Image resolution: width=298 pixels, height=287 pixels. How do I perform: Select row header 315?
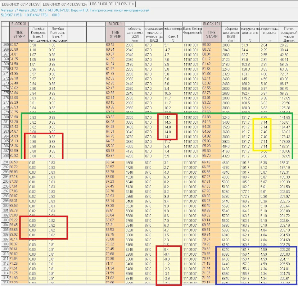(5, 278)
